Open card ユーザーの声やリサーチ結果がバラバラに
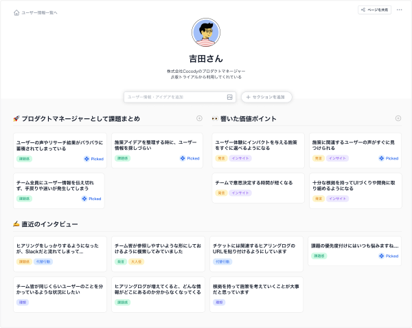The width and height of the screenshot is (412, 328). tap(60, 151)
